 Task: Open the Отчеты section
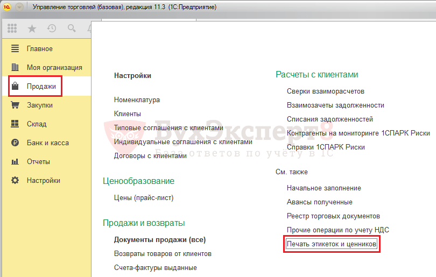click(38, 162)
